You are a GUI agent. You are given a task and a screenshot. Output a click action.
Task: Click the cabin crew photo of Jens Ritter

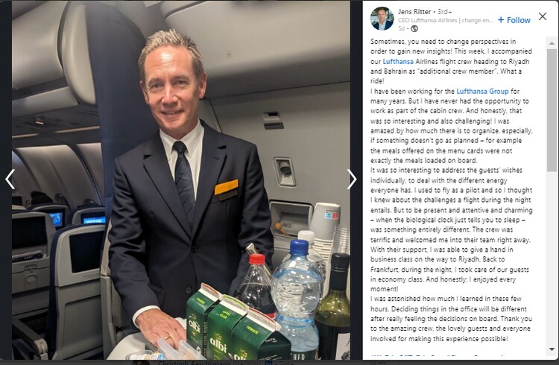pos(181,180)
